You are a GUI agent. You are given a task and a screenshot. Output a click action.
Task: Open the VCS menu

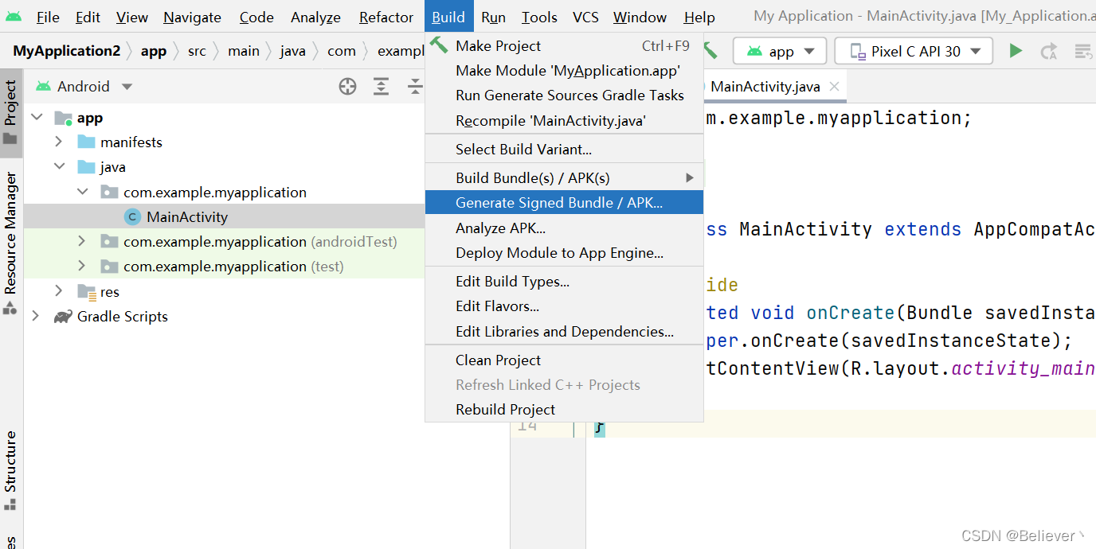(585, 17)
